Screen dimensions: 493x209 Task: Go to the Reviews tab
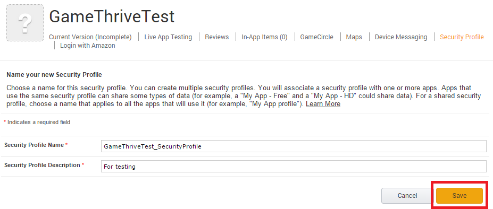point(217,37)
